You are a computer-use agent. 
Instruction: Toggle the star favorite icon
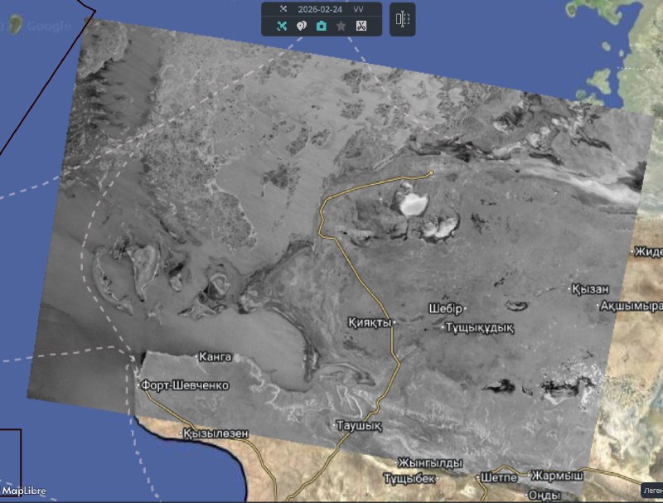341,26
